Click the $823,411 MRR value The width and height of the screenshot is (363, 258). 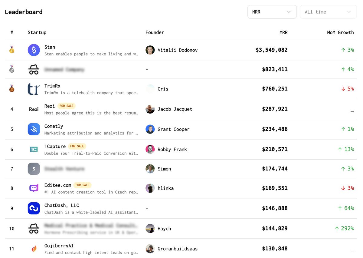275,69
